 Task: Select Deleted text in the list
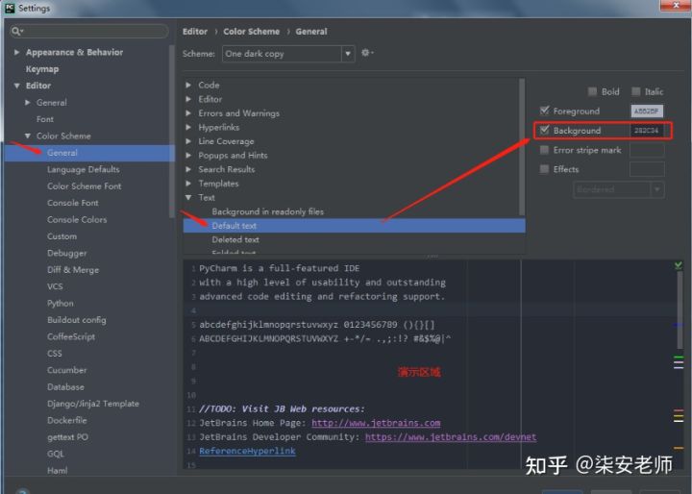coord(235,239)
